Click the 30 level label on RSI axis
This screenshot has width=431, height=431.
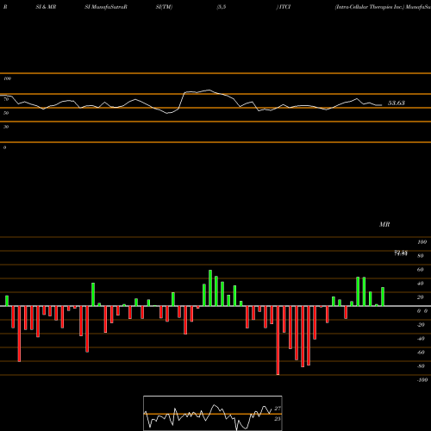6,127
